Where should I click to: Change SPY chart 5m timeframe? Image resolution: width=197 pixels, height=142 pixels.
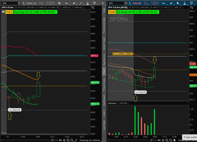(x=164, y=3)
